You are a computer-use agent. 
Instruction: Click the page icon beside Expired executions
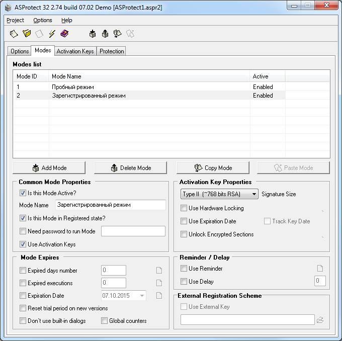coord(159,283)
